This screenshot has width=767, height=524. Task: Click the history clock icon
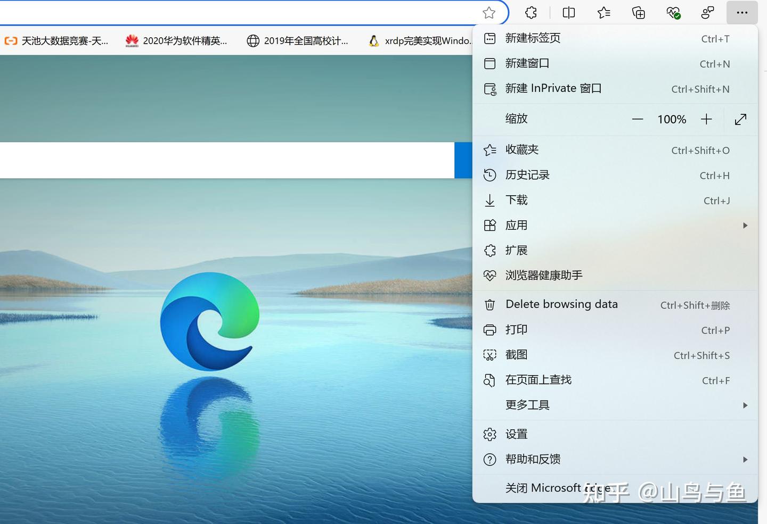coord(489,175)
